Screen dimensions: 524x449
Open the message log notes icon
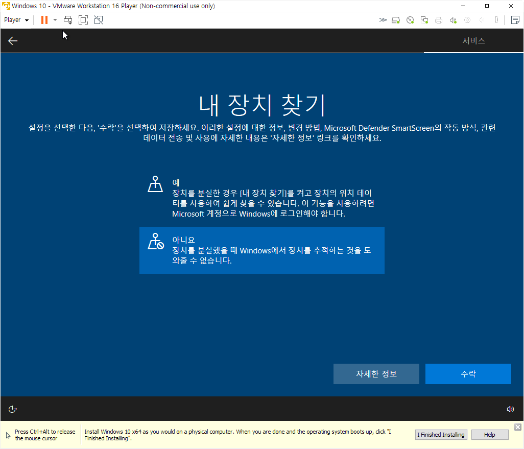coord(515,20)
